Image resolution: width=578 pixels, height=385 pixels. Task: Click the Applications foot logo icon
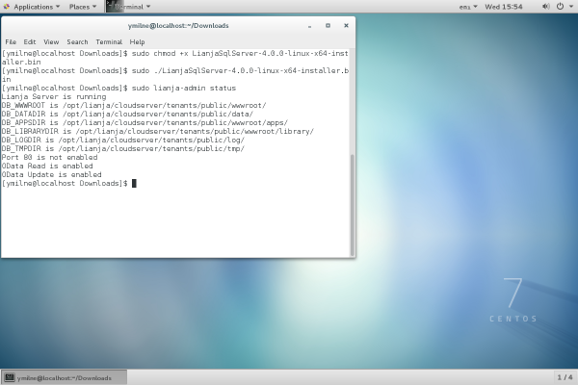pos(7,6)
